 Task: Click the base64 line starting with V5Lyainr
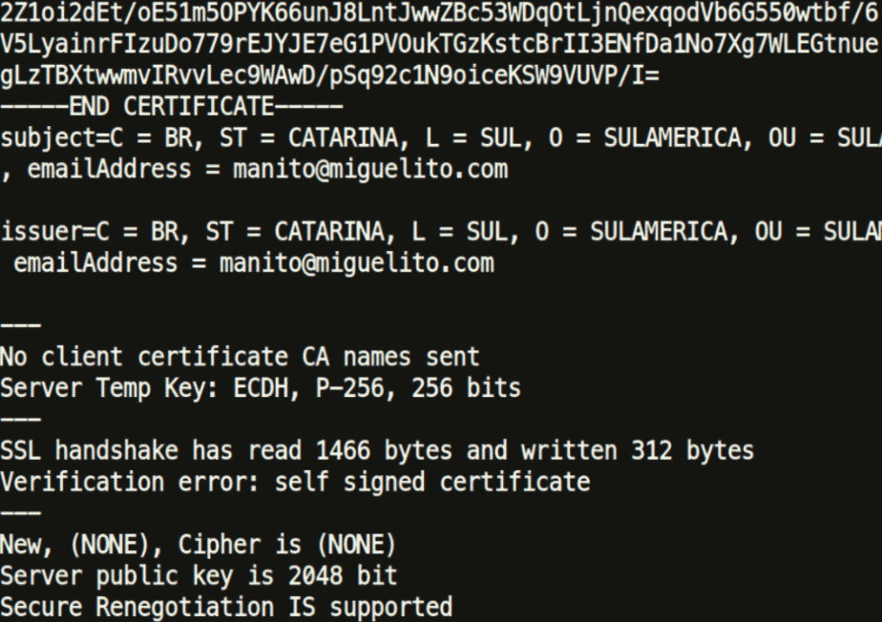441,44
